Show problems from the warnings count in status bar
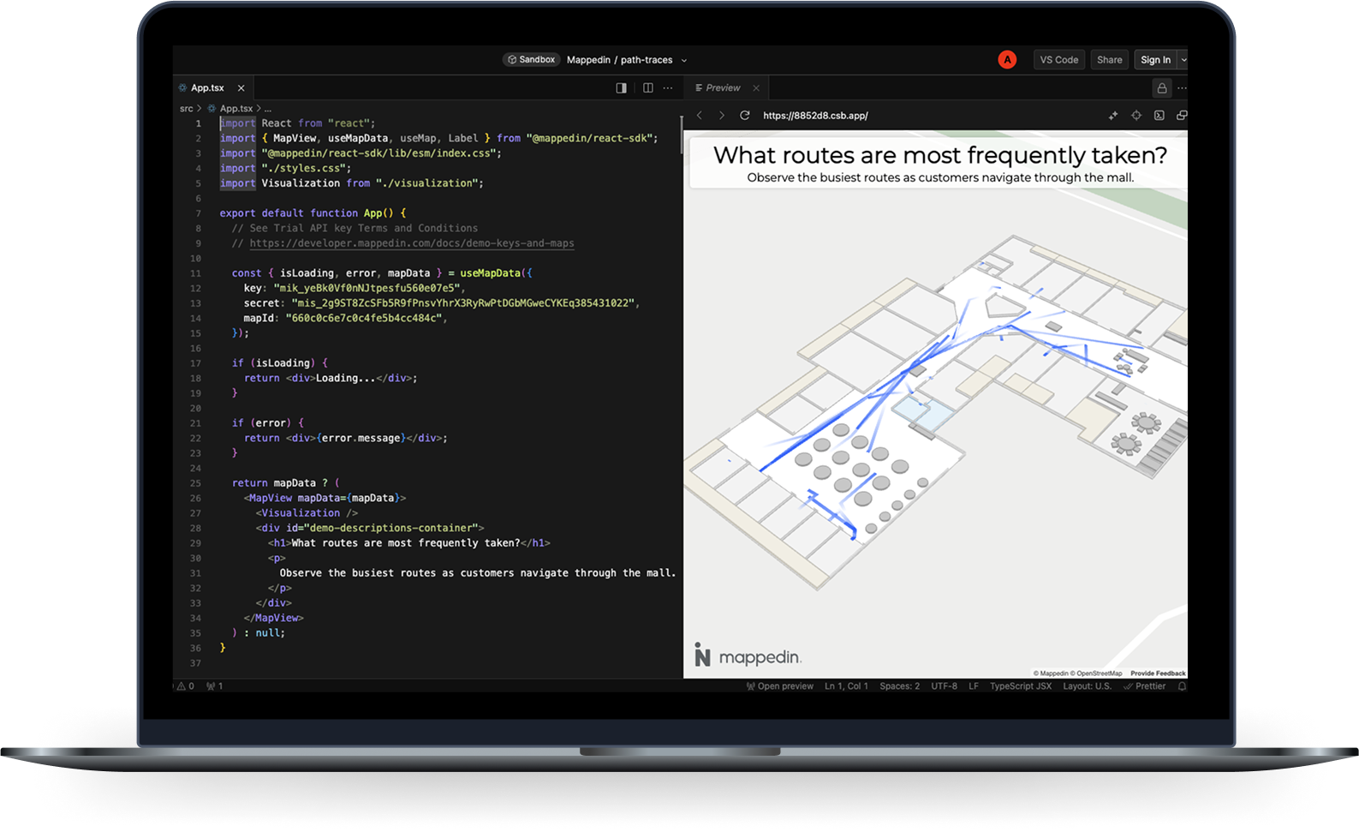 186,686
